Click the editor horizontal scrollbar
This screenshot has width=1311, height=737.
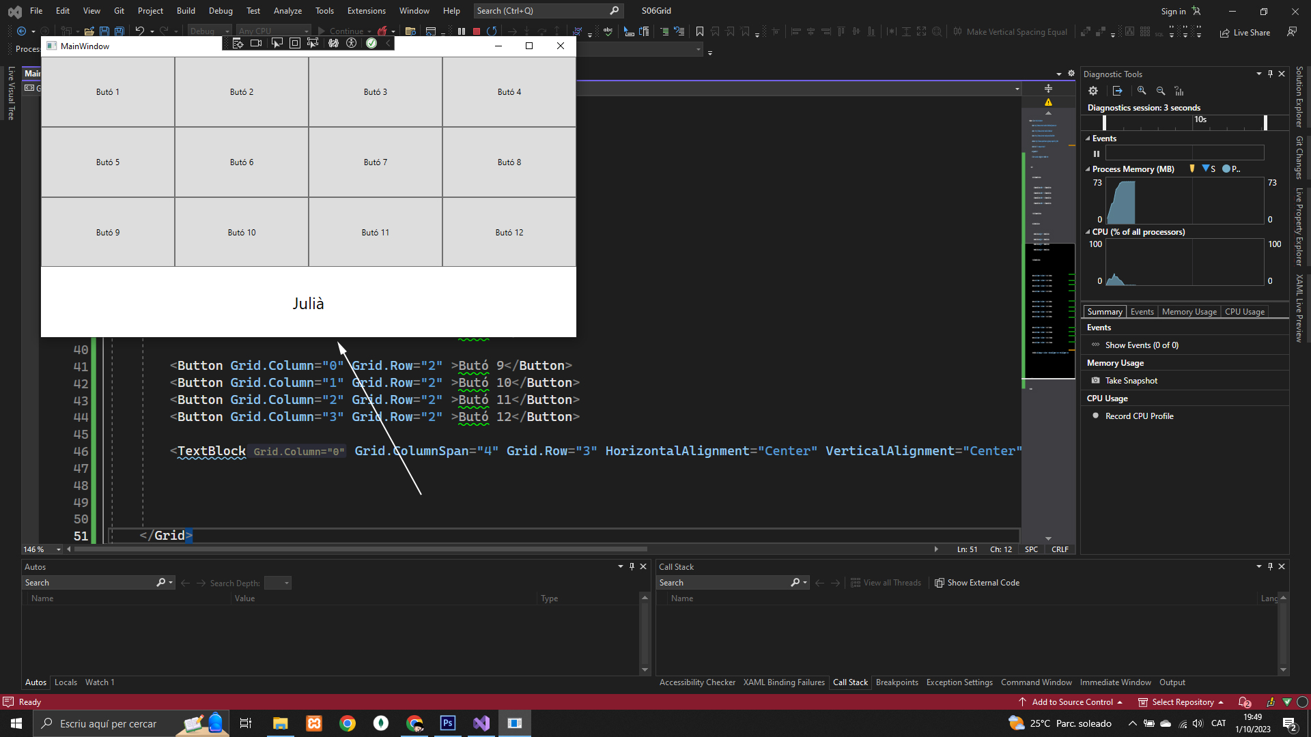361,549
